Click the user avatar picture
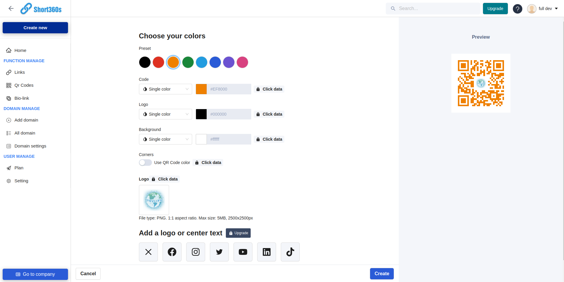 531,9
